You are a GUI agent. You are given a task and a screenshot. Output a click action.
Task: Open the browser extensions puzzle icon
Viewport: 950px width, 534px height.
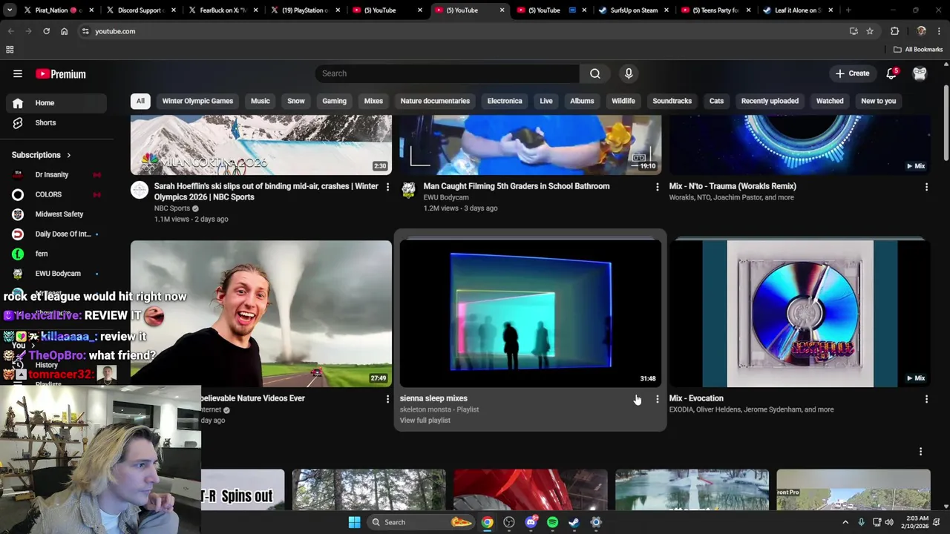[x=894, y=31]
